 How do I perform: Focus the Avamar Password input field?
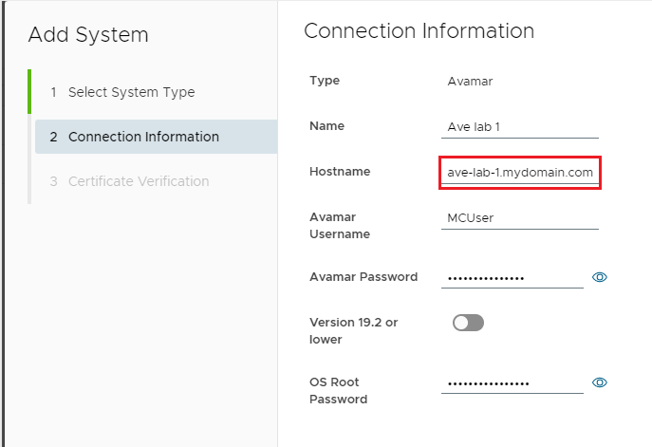click(x=512, y=278)
